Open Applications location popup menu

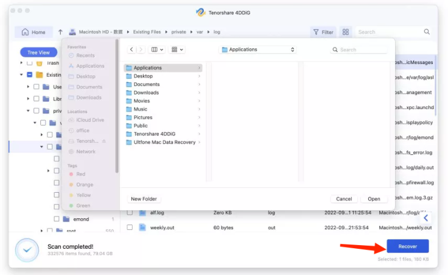pos(258,49)
